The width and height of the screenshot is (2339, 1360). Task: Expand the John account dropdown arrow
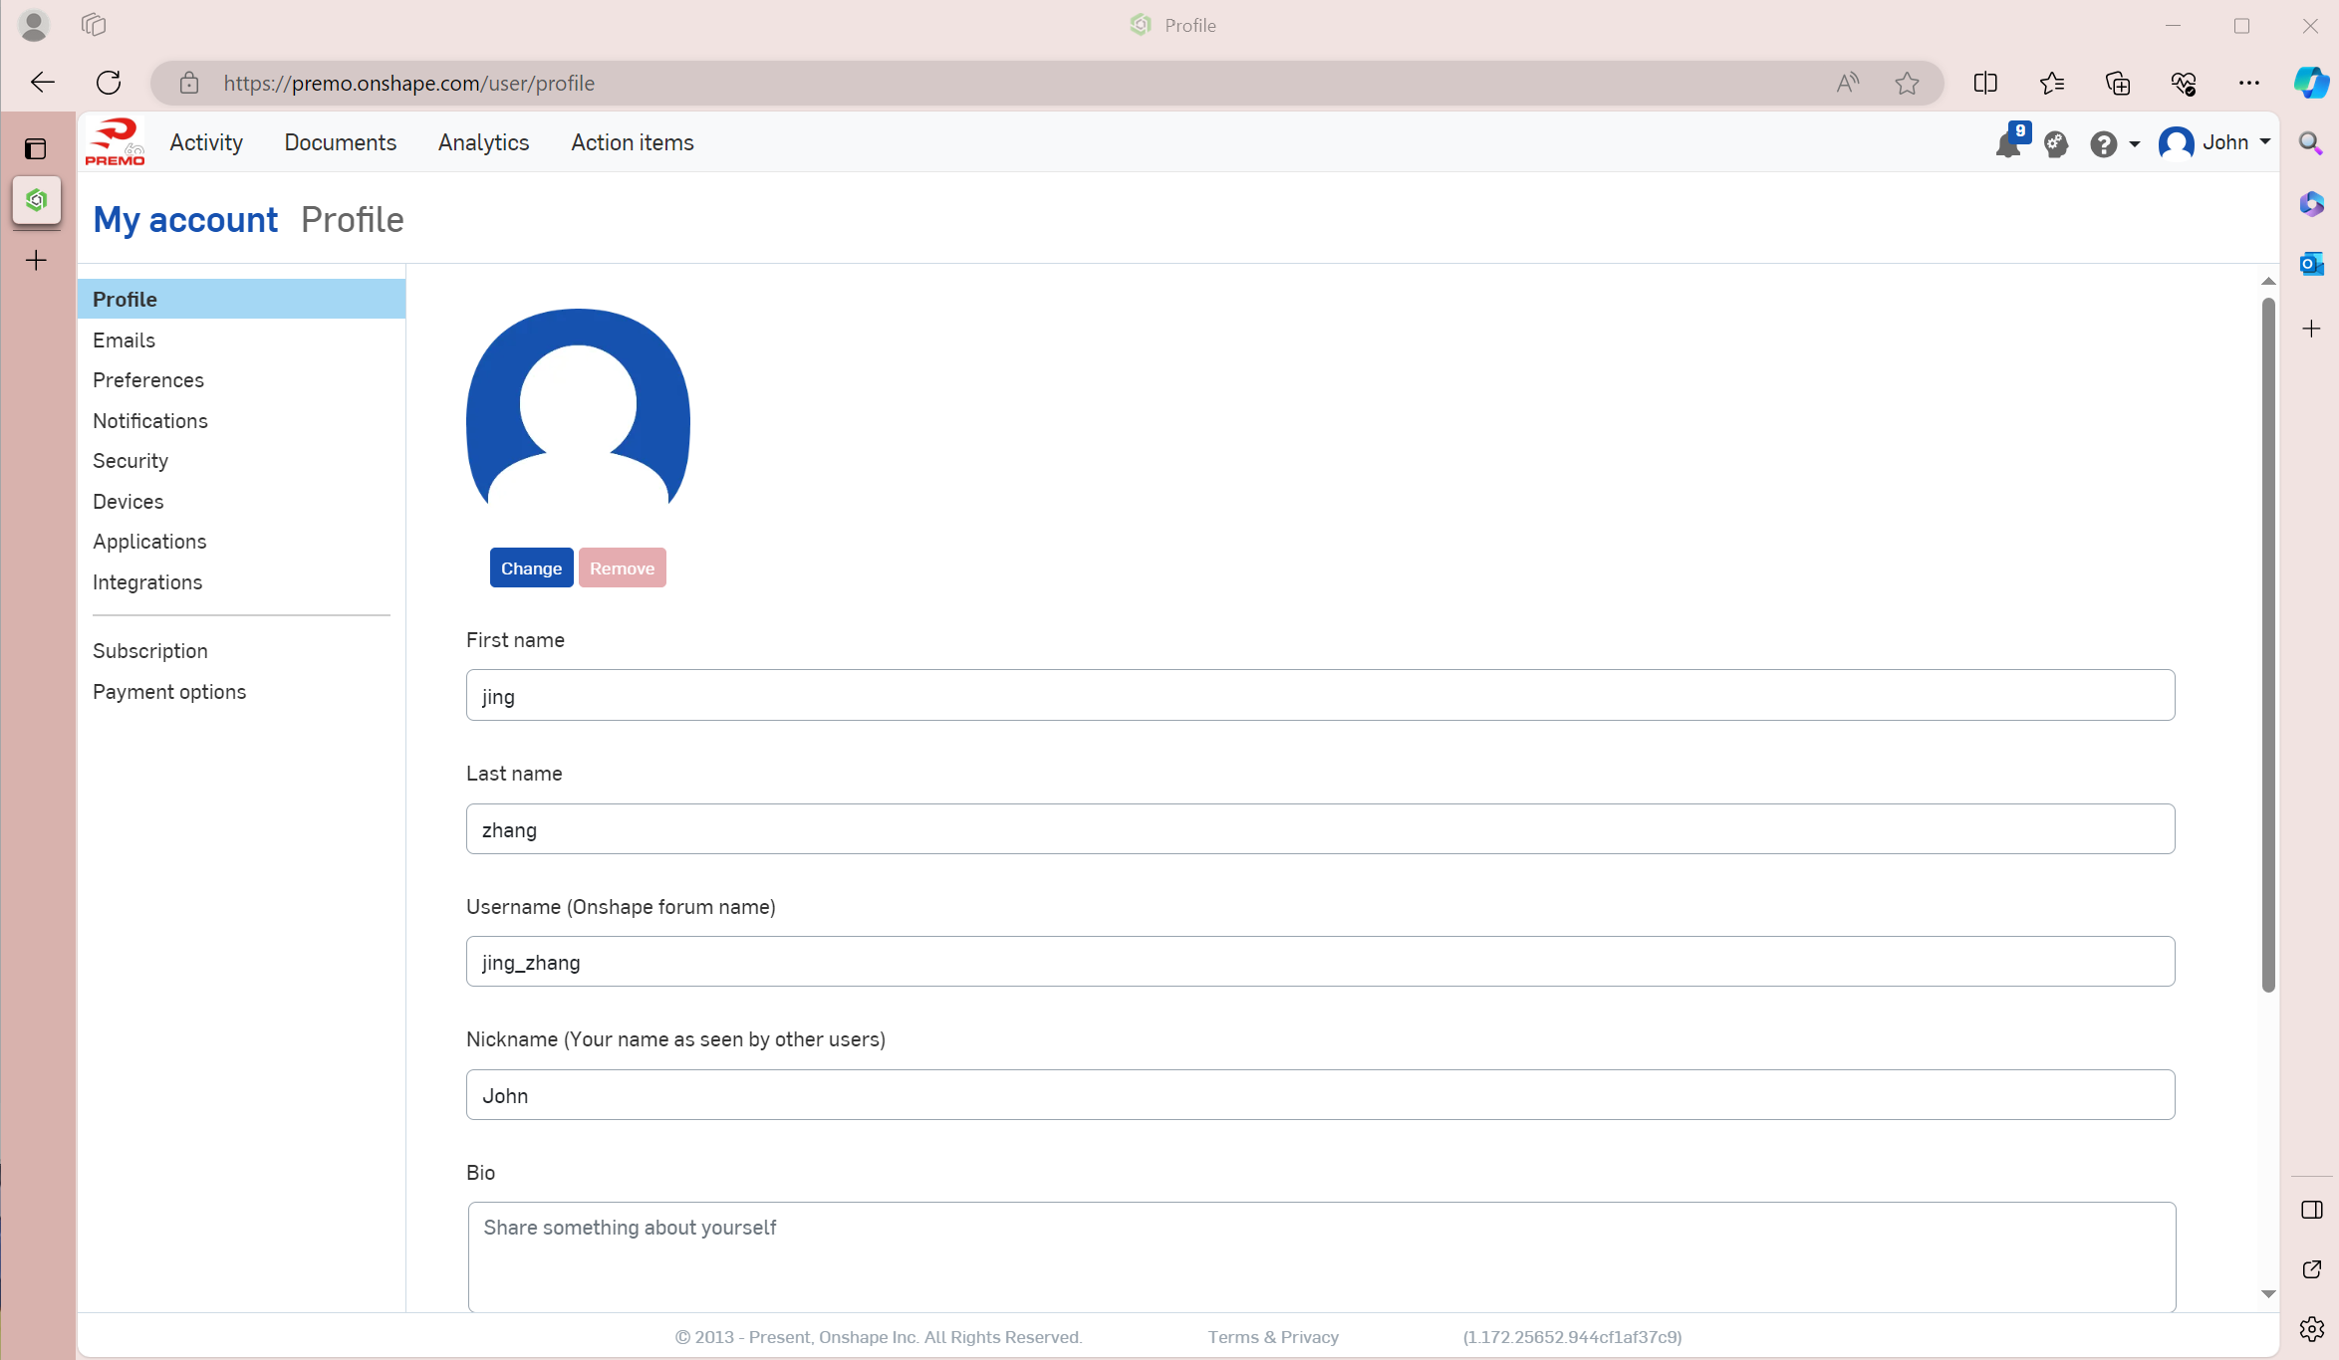[2265, 142]
